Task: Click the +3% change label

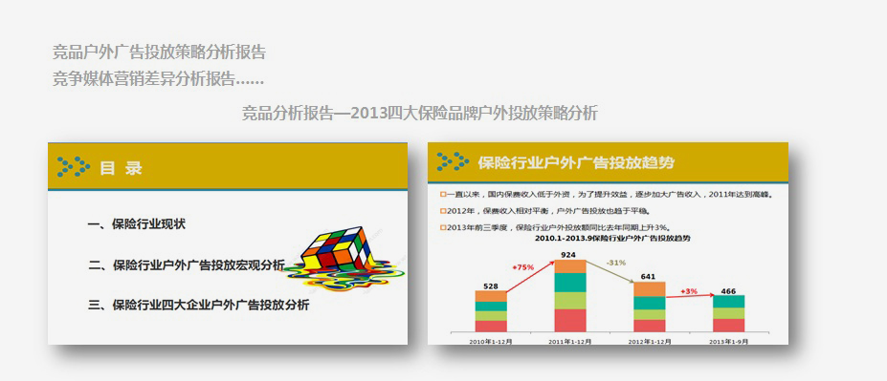Action: [x=688, y=291]
